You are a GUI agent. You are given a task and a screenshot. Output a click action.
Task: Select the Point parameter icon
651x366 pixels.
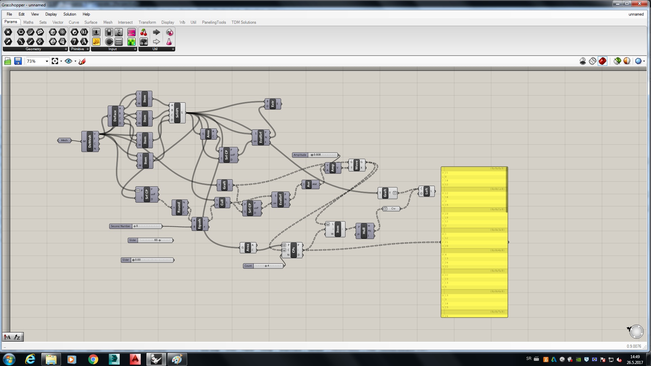(x=8, y=32)
